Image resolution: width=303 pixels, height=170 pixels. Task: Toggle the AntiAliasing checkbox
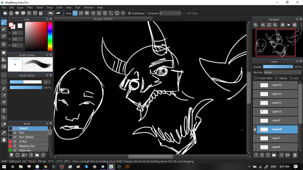[x=130, y=13]
